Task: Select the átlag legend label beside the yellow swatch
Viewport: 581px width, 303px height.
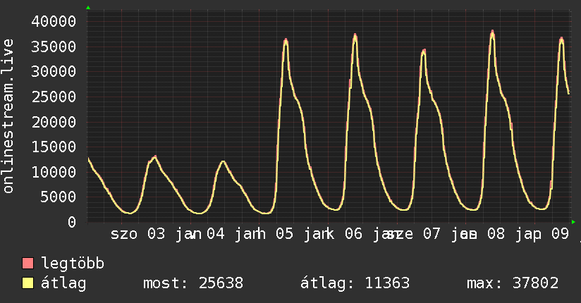Action: point(63,283)
